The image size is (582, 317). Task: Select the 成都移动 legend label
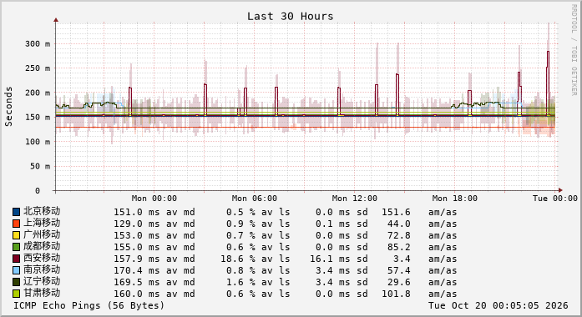[x=42, y=246]
